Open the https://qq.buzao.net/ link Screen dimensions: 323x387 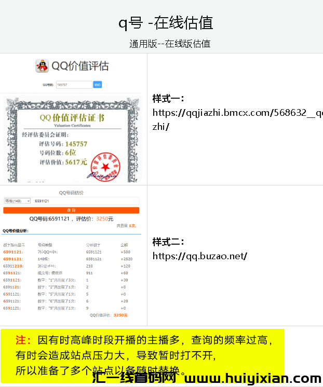pyautogui.click(x=200, y=256)
